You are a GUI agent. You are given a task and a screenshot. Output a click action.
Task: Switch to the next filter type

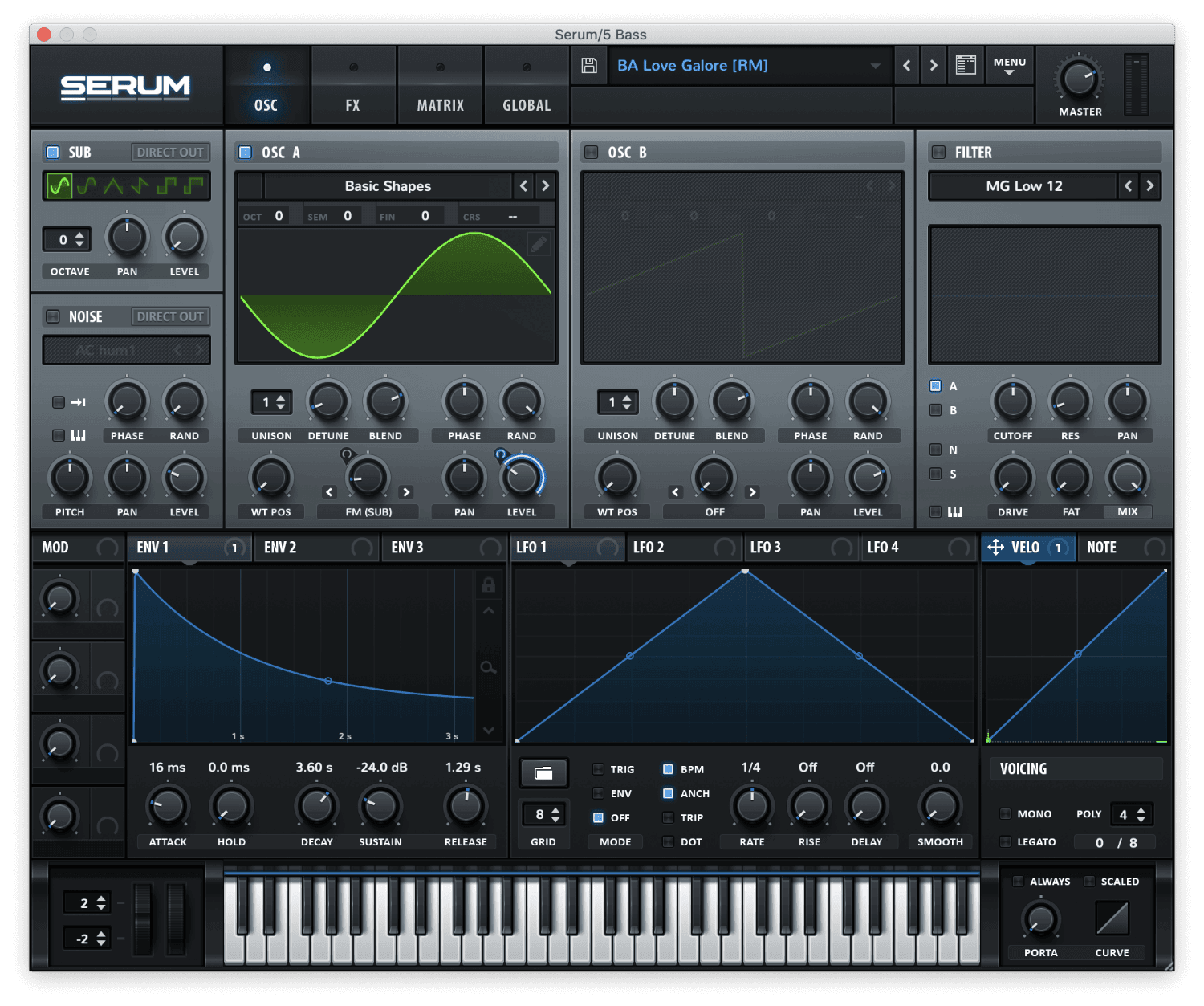[1150, 186]
